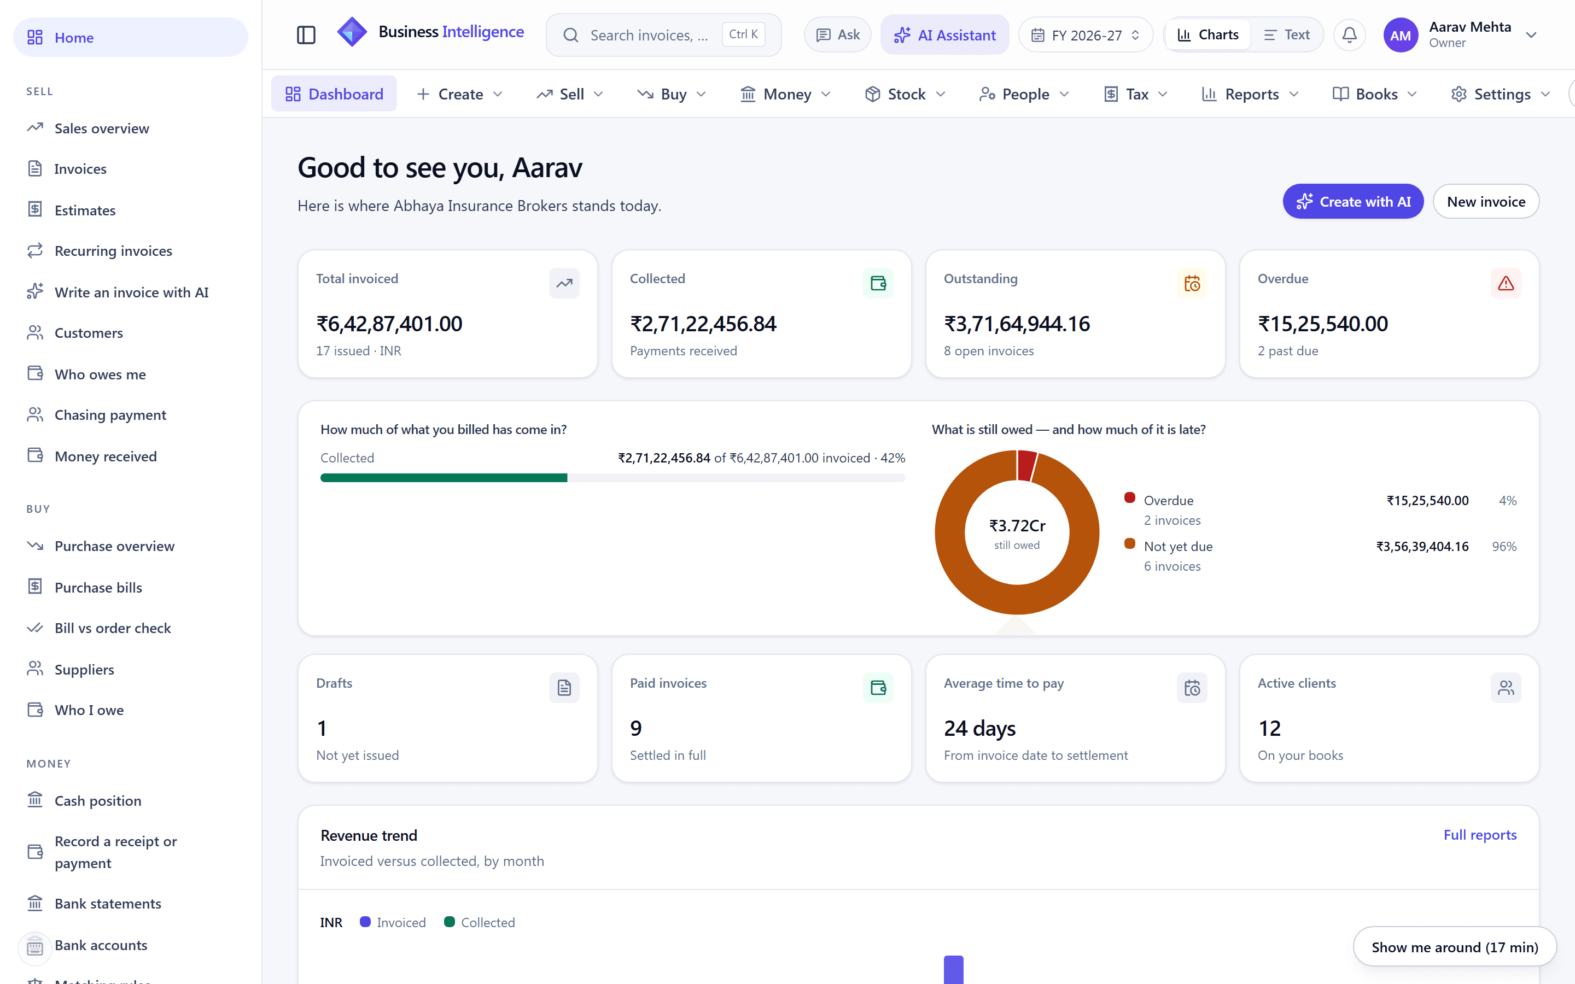Expand the Create menu

click(x=459, y=95)
